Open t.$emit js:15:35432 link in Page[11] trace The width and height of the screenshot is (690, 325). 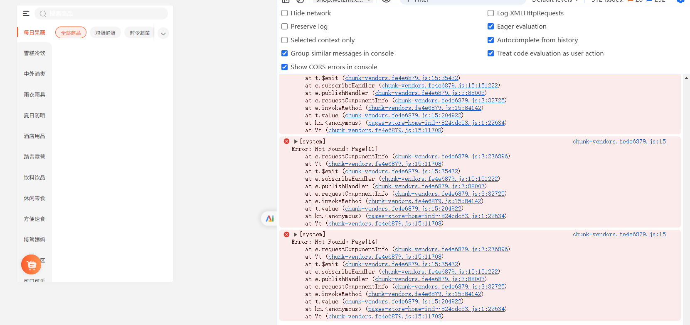(x=402, y=171)
